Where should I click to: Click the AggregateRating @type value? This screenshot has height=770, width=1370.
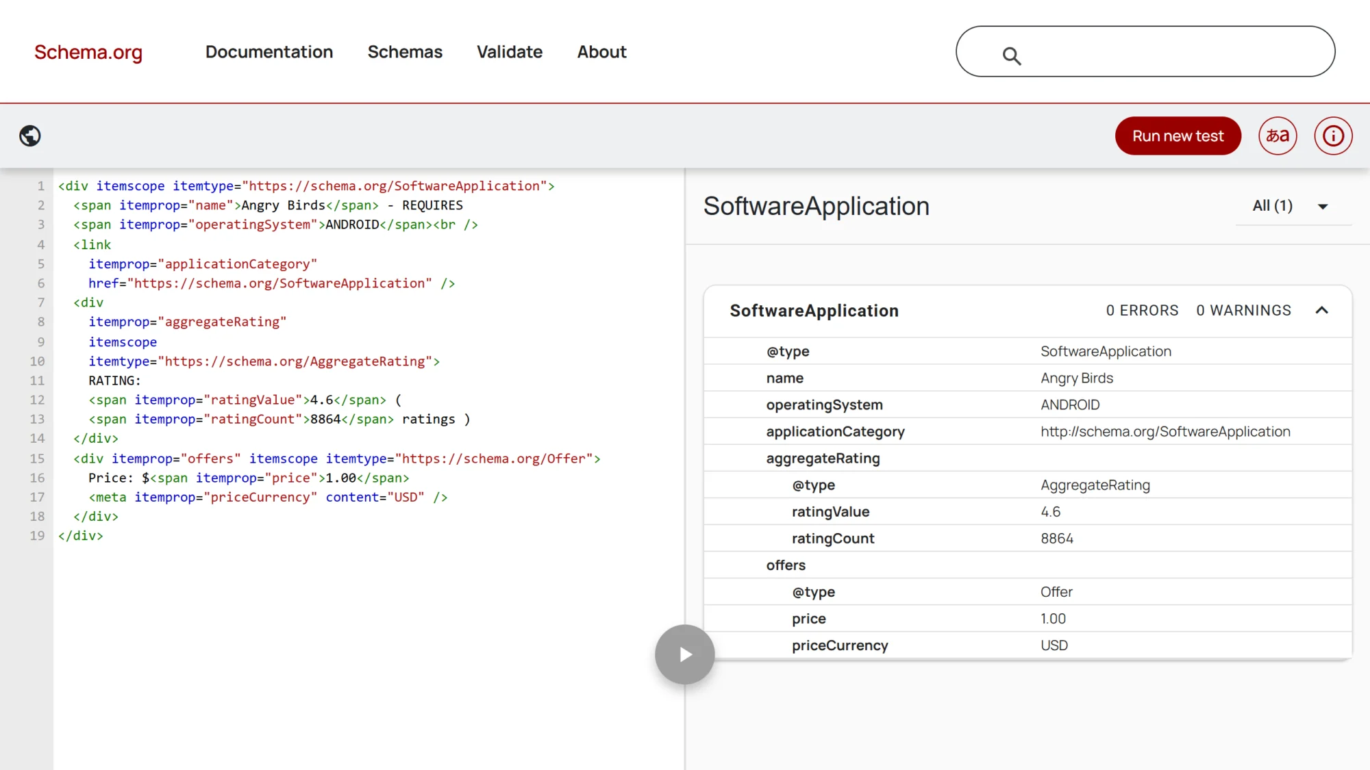coord(1095,485)
